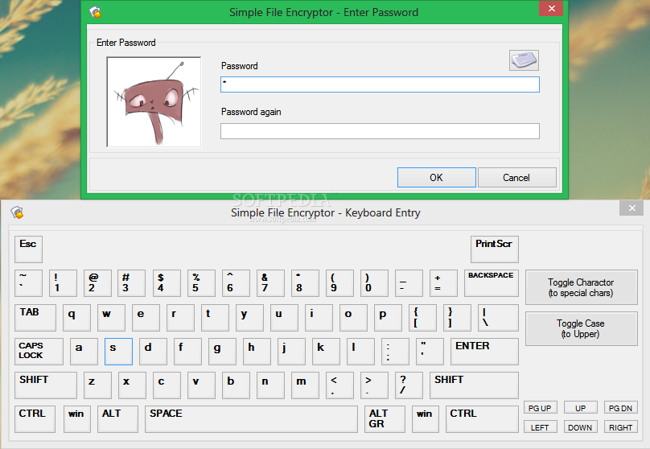
Task: Click the m key
Action: (305, 385)
